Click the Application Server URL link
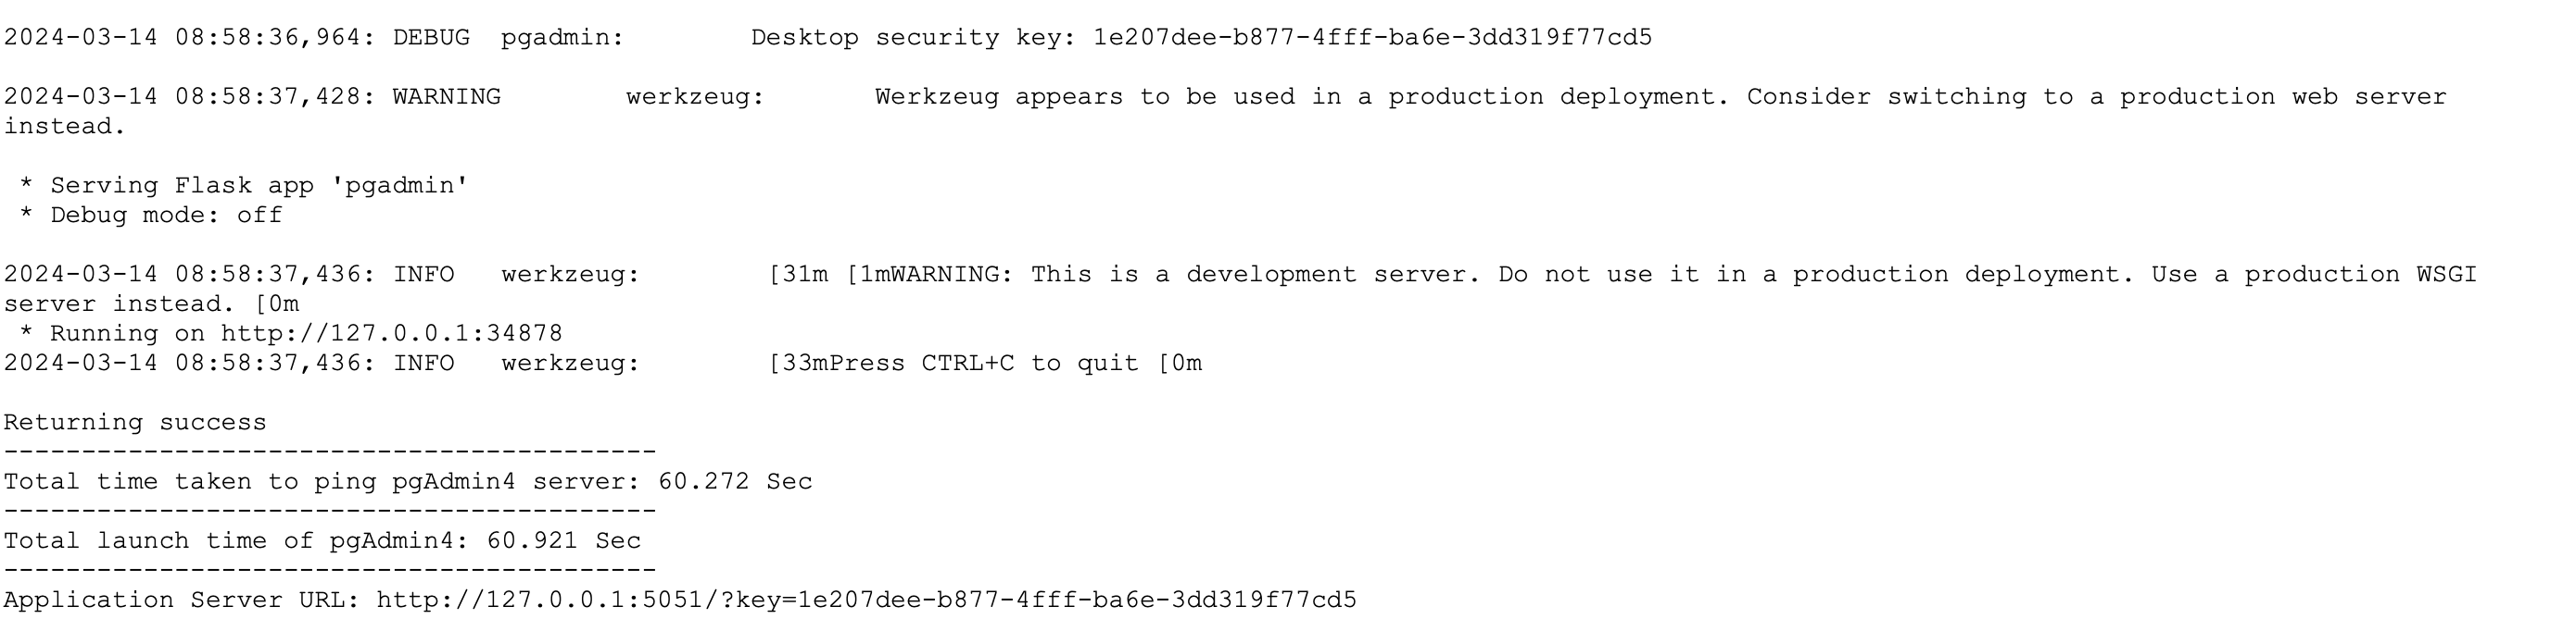 866,601
